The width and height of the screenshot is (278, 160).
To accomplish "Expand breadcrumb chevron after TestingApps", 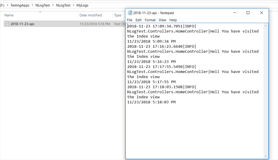I will coord(32,5).
